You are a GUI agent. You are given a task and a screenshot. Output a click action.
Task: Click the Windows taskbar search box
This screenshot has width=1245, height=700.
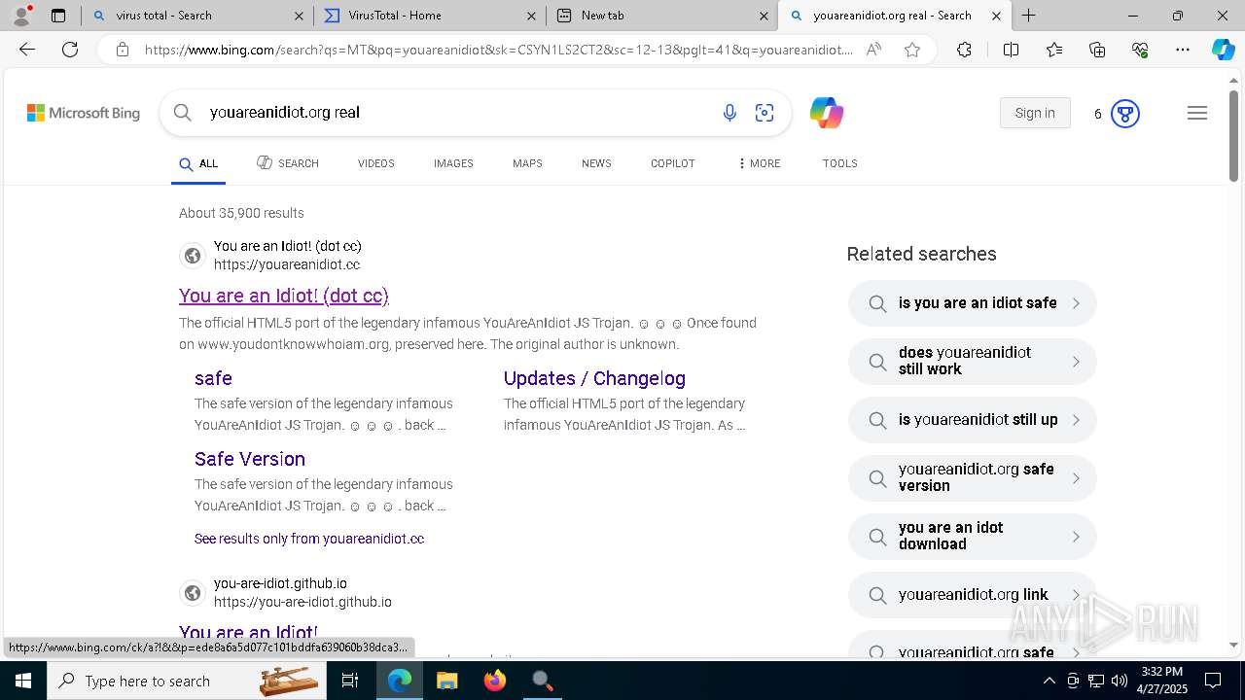pos(188,681)
